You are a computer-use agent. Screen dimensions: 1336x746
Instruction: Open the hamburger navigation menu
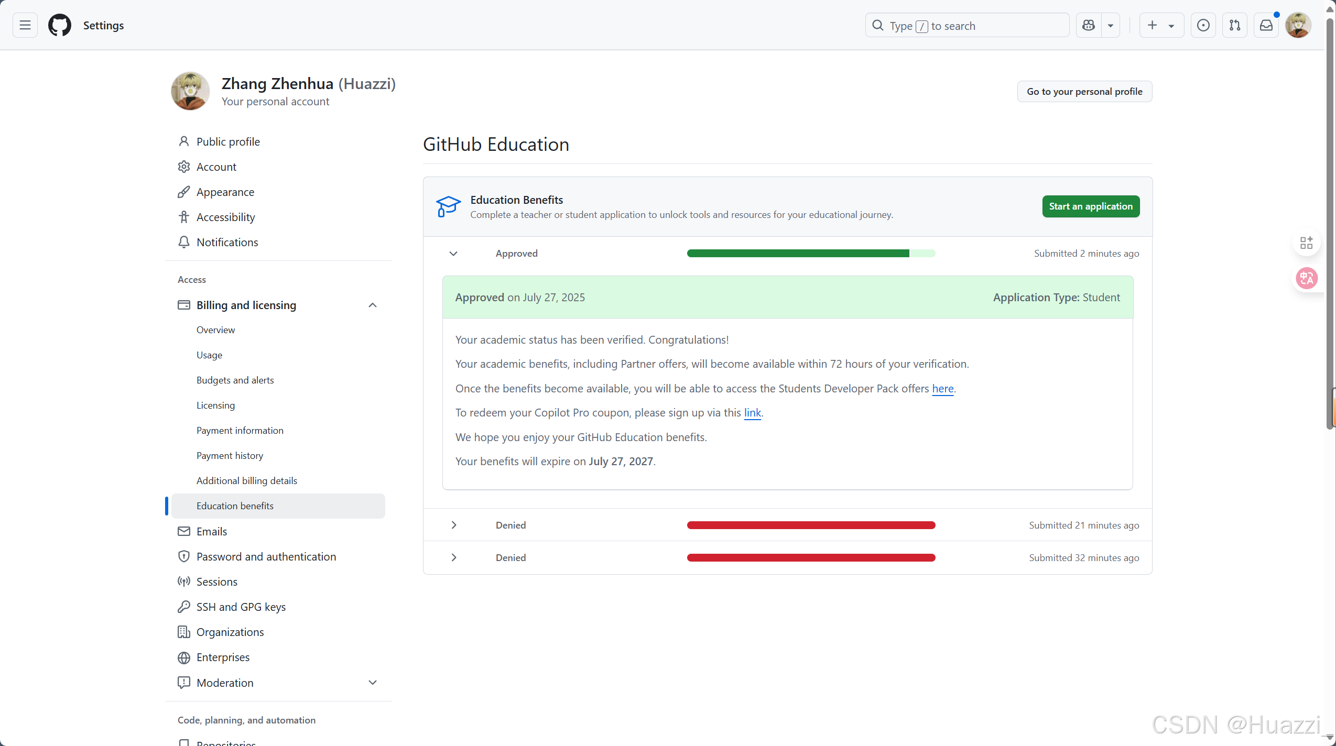click(25, 25)
